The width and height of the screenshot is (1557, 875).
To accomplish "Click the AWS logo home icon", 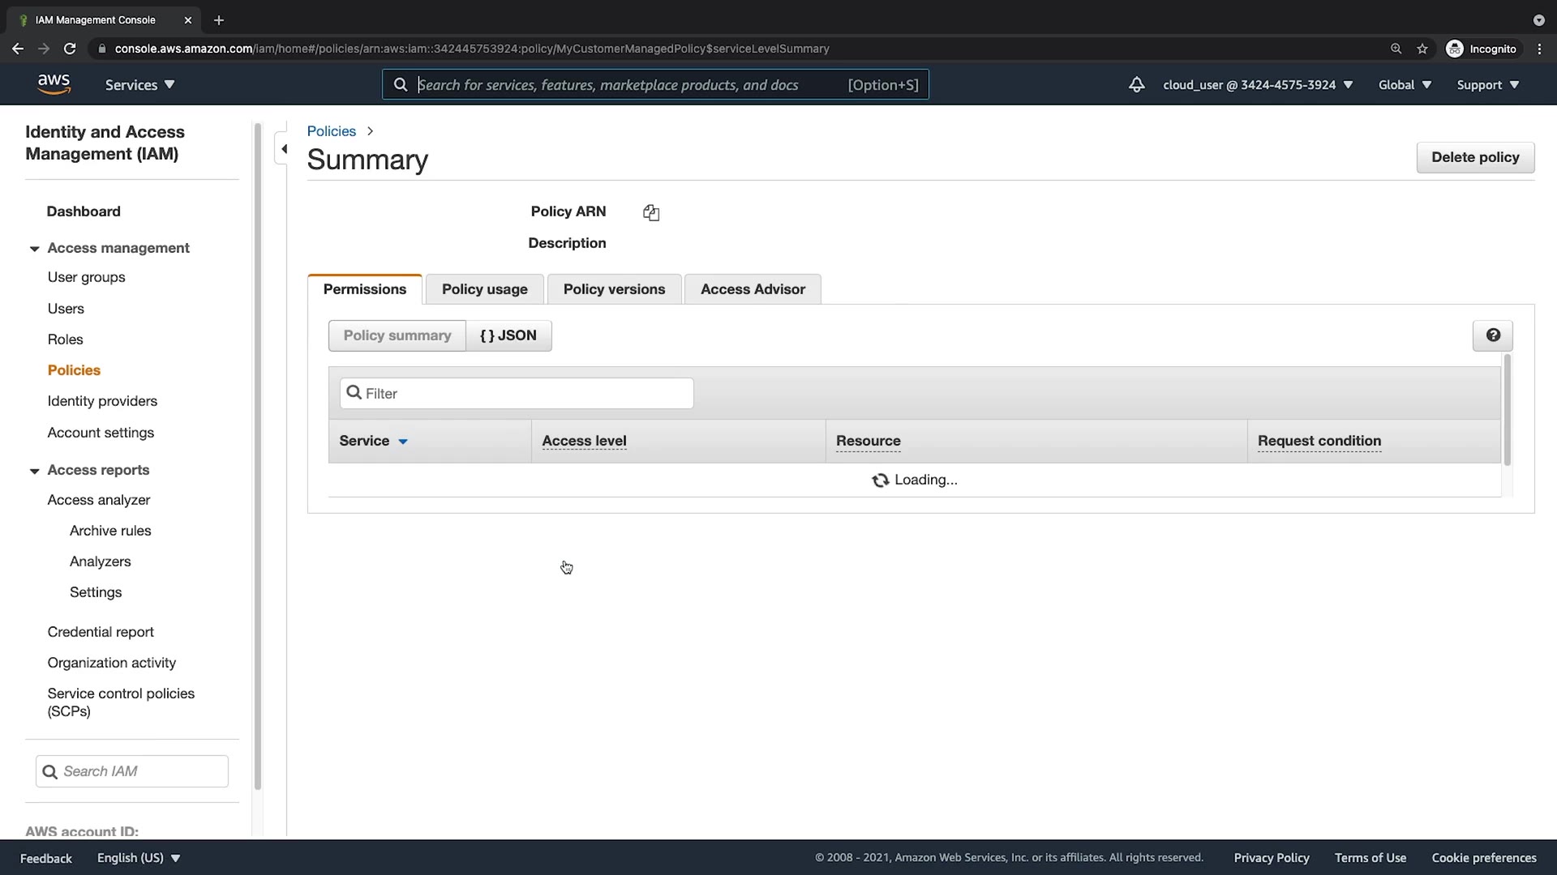I will click(x=54, y=84).
